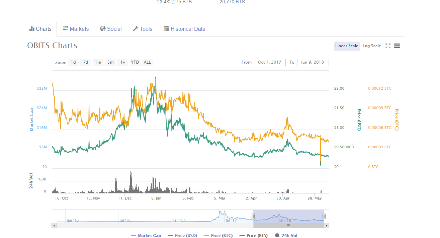
Task: Click the exchange arrows icon beside Markets
Action: coord(66,28)
